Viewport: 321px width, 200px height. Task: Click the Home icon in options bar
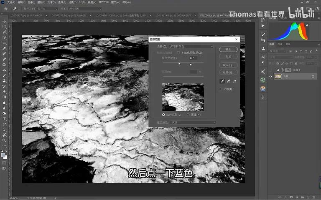(x=6, y=9)
